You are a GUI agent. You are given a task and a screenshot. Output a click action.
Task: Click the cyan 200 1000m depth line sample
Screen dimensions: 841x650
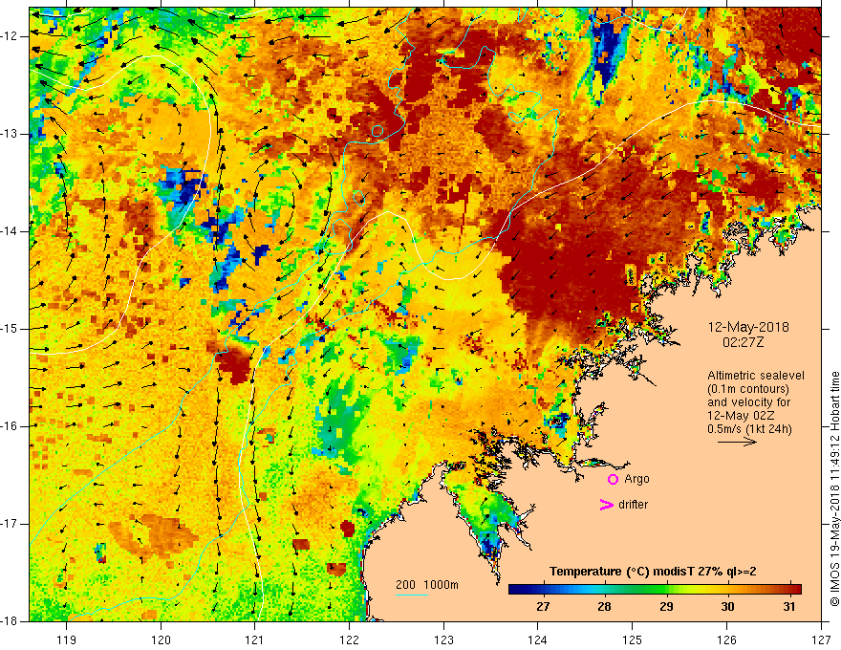[x=412, y=595]
